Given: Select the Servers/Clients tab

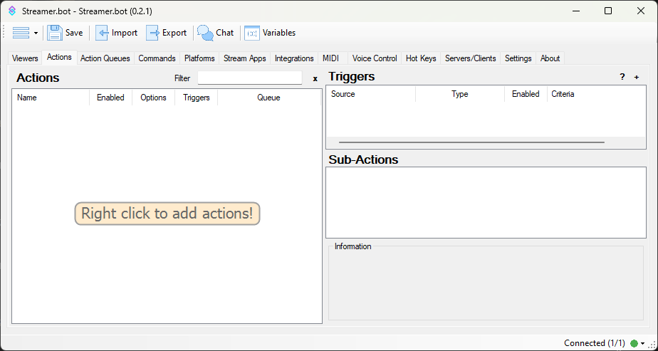Looking at the screenshot, I should click(470, 58).
